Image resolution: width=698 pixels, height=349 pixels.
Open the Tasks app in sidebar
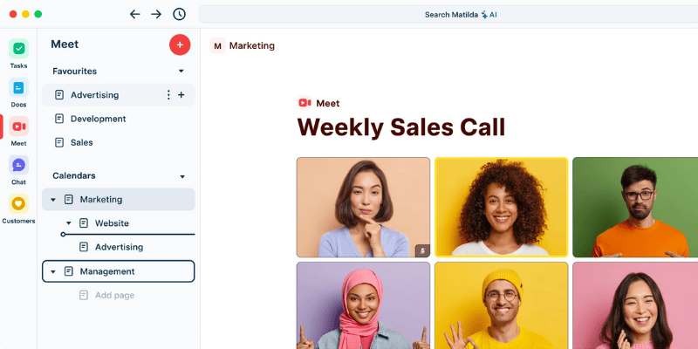pyautogui.click(x=18, y=49)
